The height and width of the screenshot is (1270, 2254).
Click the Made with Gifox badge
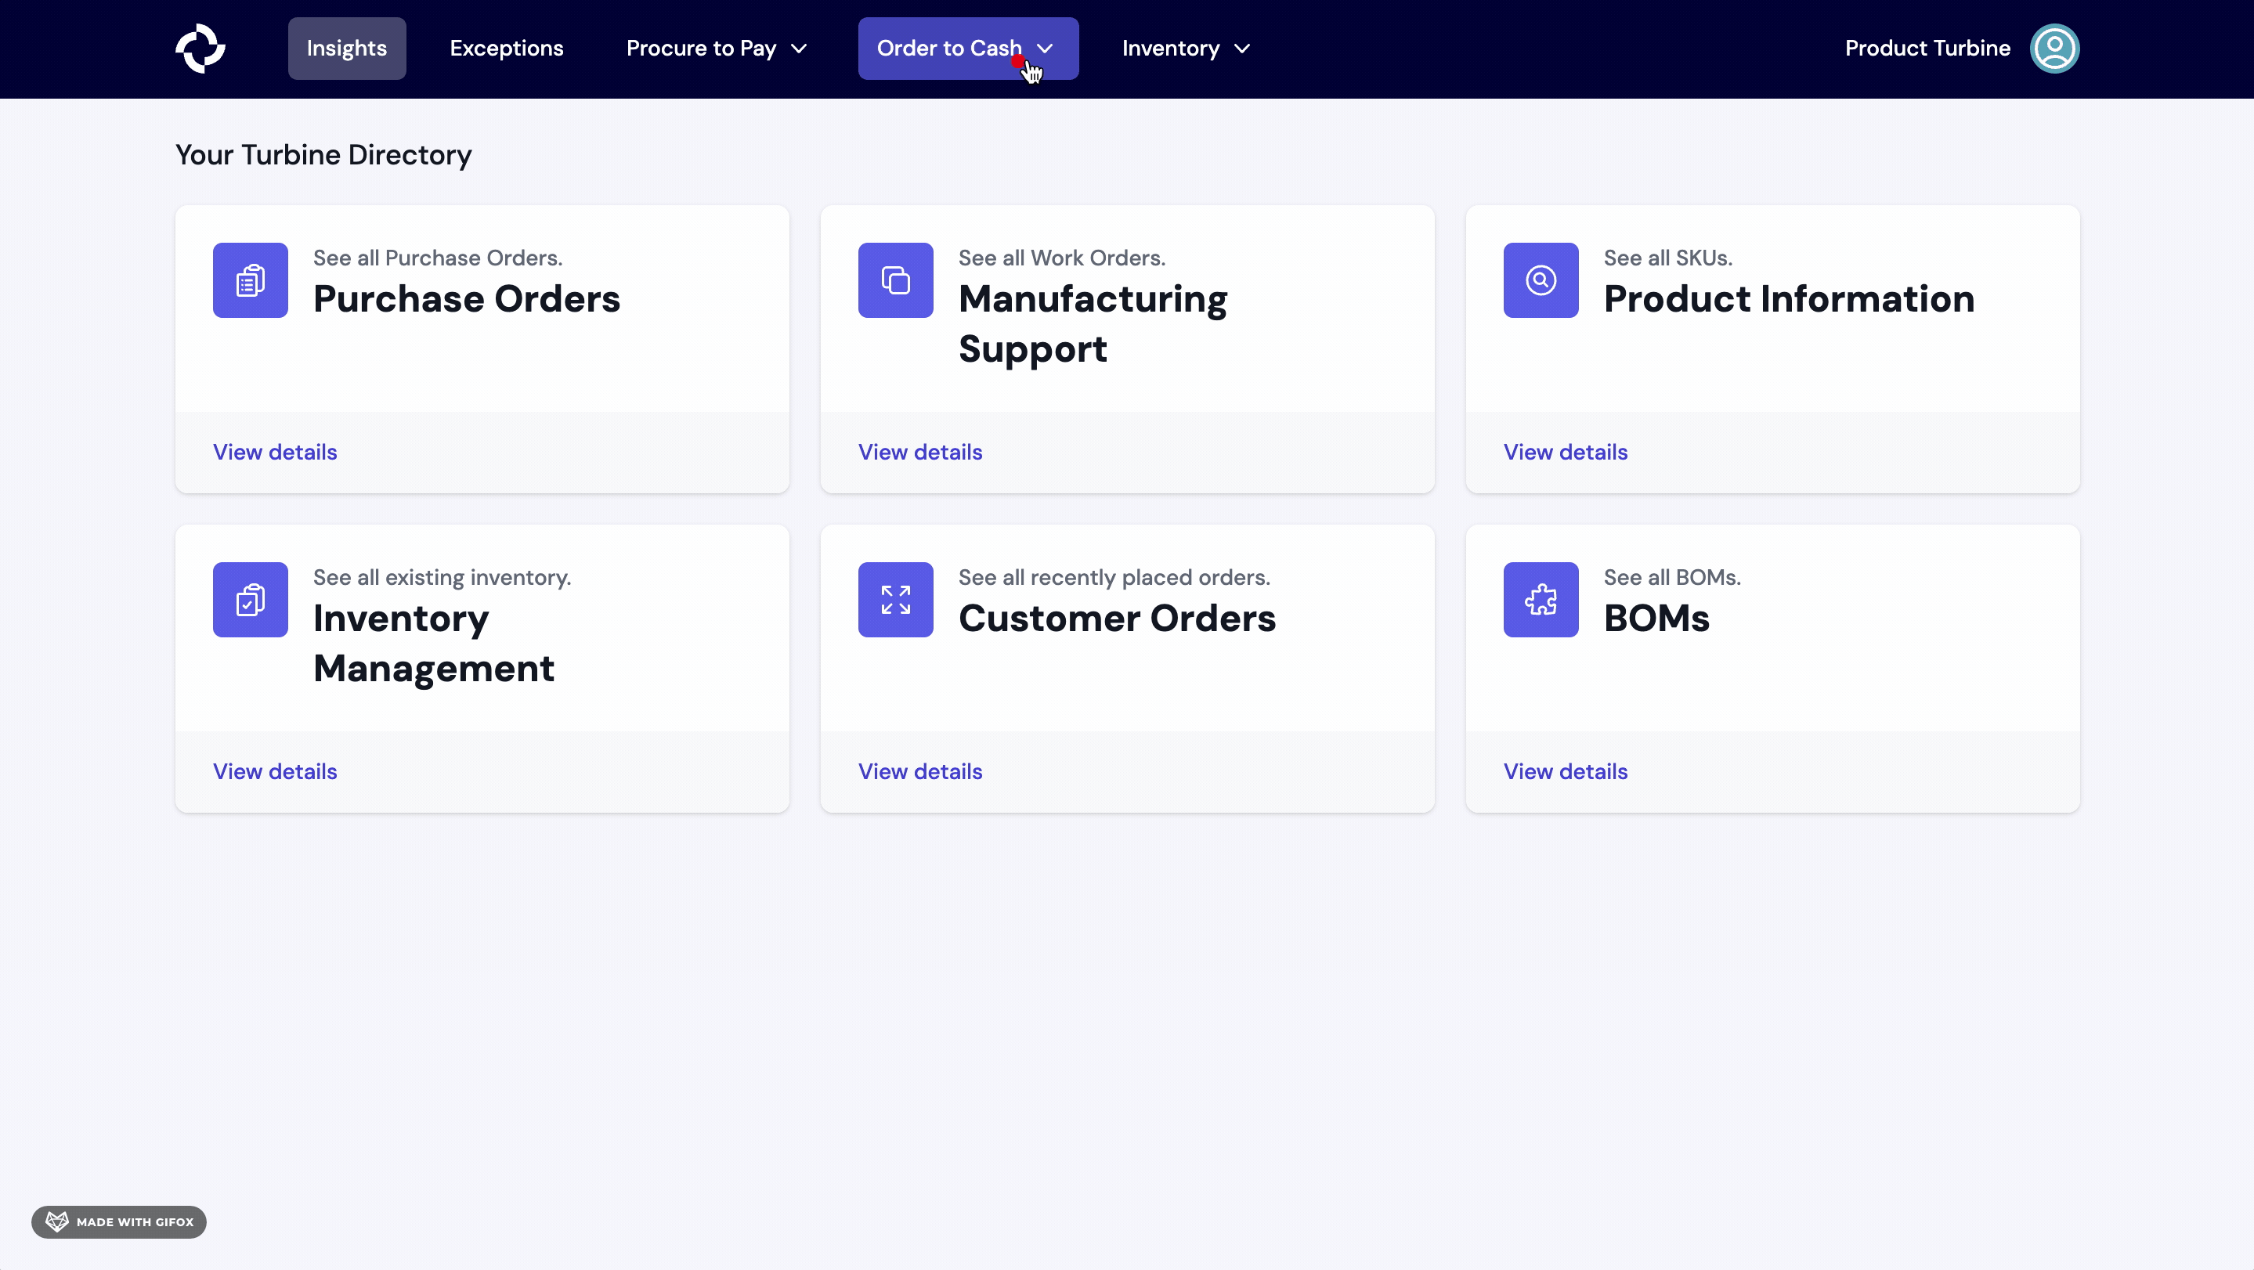pos(118,1222)
